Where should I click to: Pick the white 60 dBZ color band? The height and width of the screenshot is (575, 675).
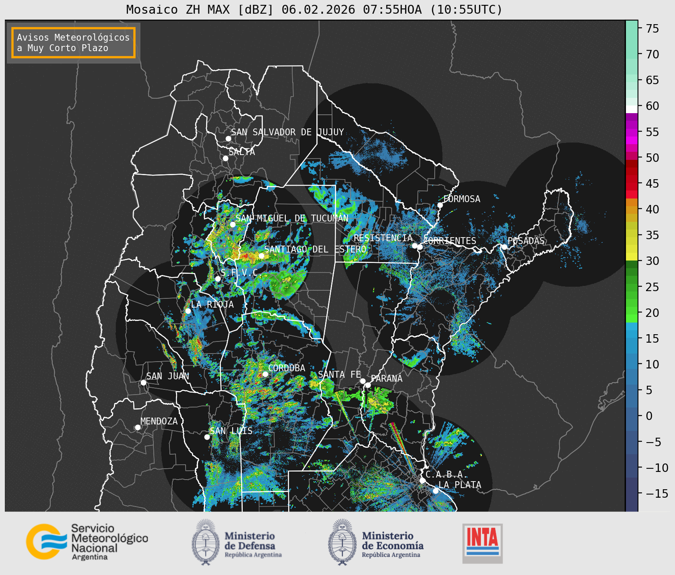pyautogui.click(x=632, y=109)
